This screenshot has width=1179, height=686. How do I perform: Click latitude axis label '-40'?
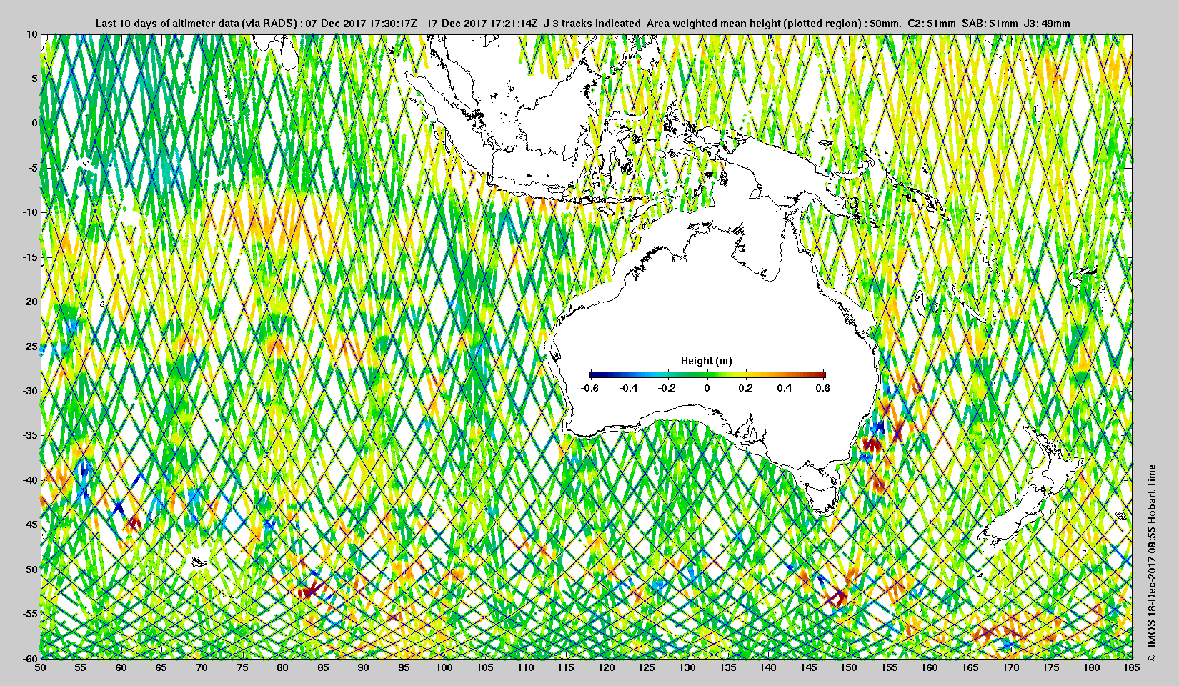point(29,479)
